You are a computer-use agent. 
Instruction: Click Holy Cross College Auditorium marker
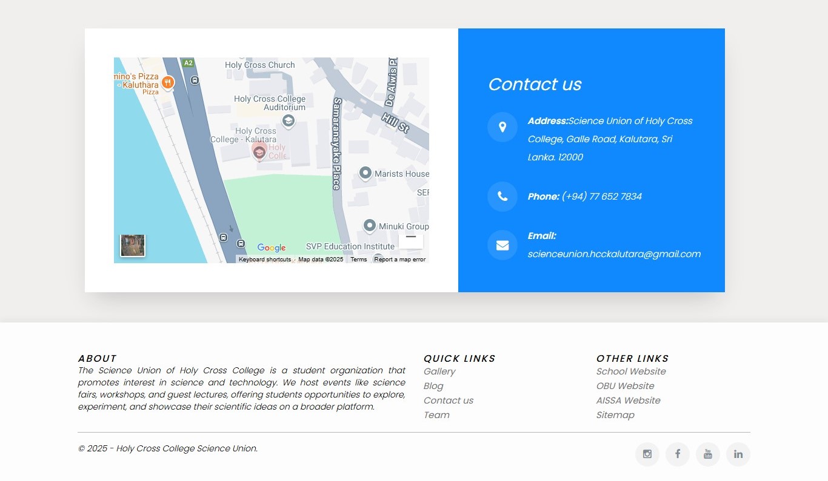click(x=289, y=121)
